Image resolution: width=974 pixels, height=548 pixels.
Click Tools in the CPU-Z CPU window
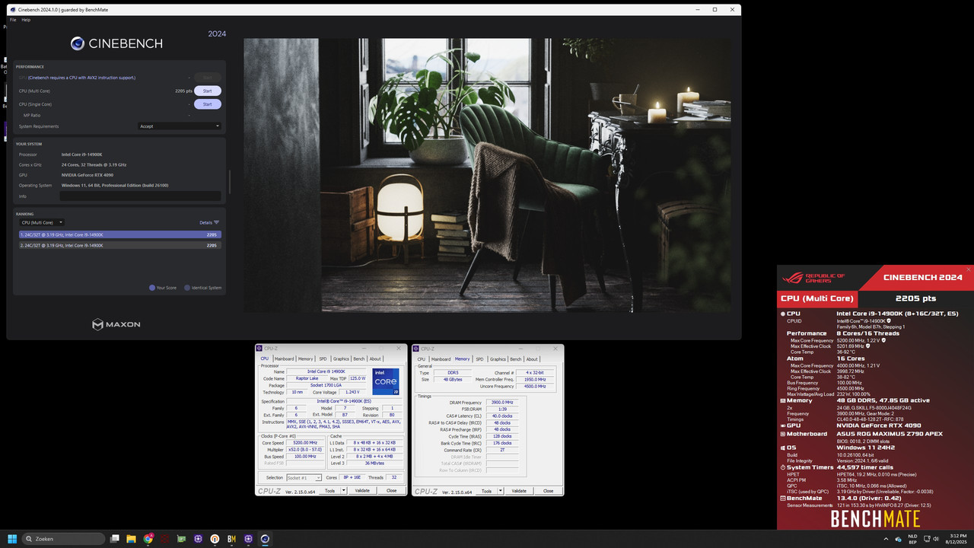(329, 490)
